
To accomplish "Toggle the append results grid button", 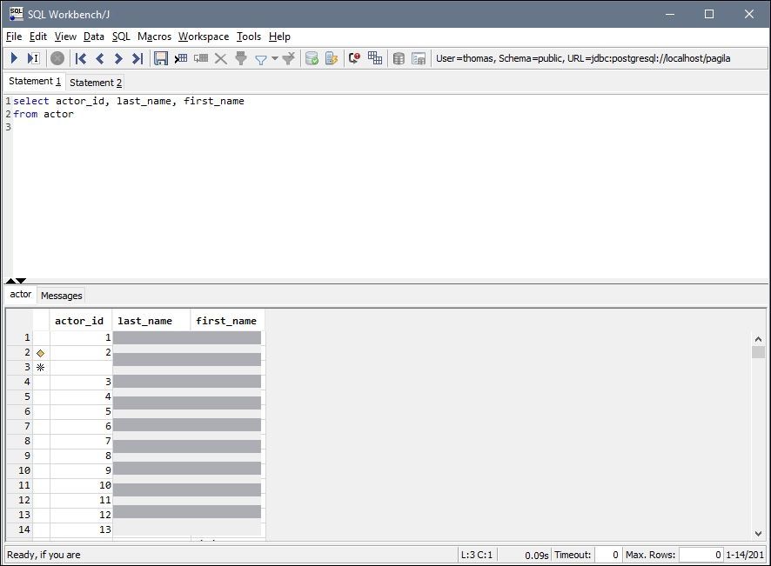I will pyautogui.click(x=375, y=58).
